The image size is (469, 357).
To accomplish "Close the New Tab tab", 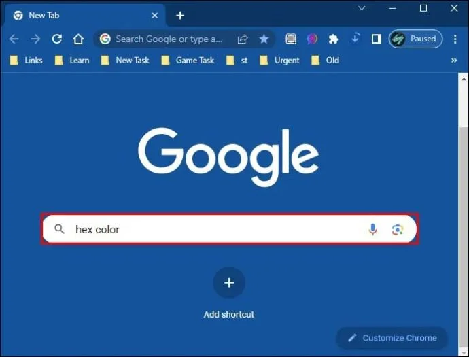I will (154, 15).
